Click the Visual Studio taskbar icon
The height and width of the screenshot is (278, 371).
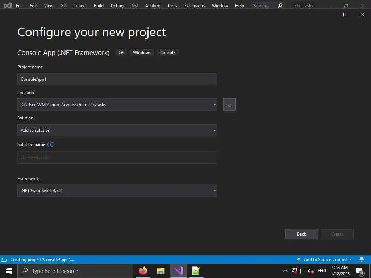point(179,271)
